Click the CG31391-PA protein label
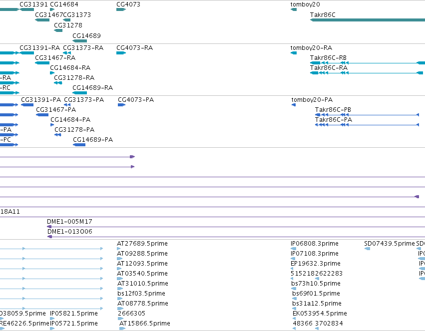The width and height of the screenshot is (425, 331). click(x=41, y=100)
